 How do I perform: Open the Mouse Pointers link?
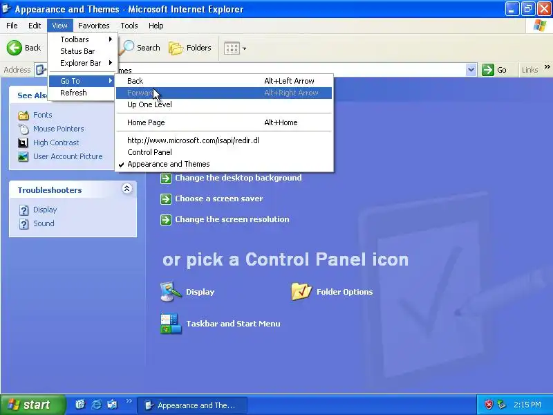tap(59, 129)
